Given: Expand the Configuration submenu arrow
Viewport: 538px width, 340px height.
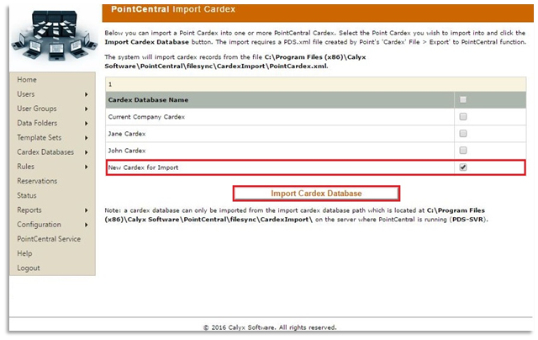Looking at the screenshot, I should 86,225.
